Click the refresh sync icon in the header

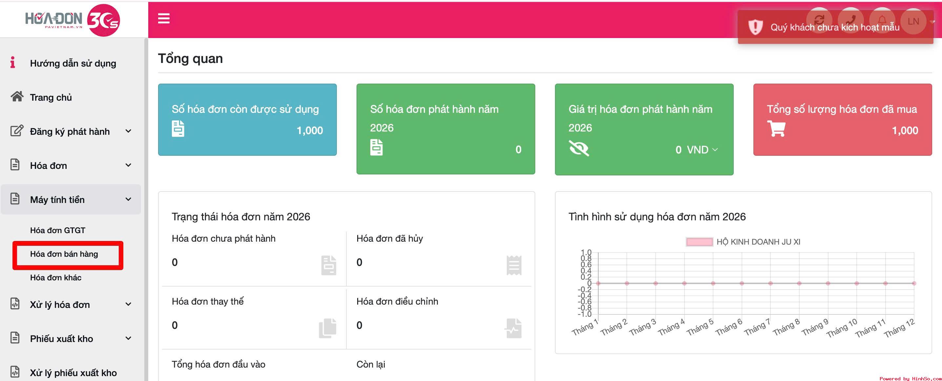pyautogui.click(x=819, y=20)
